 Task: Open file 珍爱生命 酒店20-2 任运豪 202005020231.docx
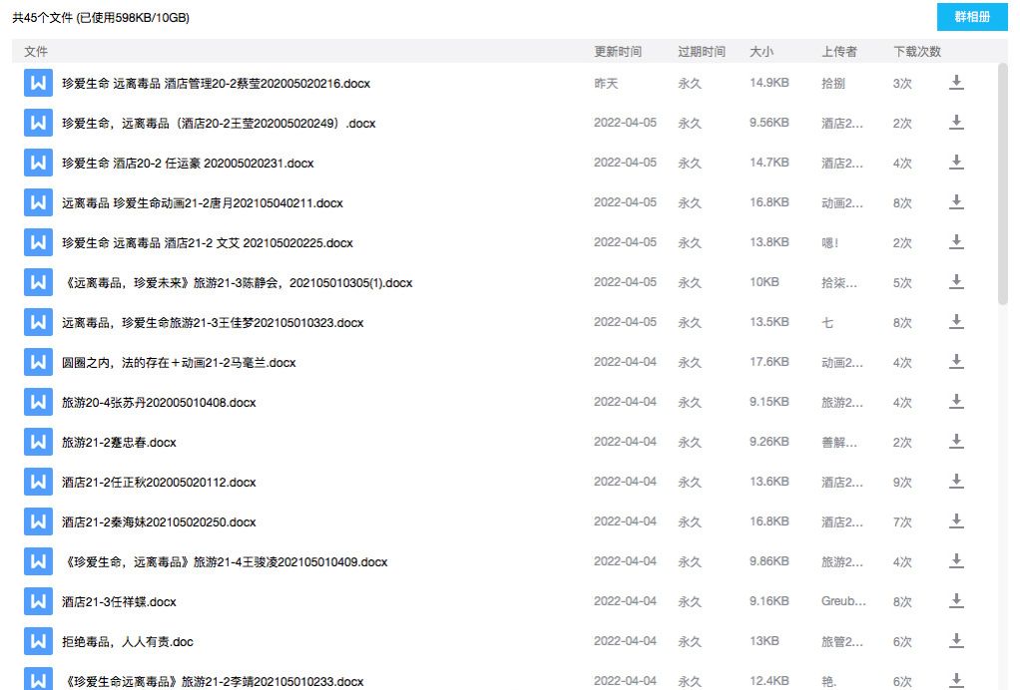188,164
